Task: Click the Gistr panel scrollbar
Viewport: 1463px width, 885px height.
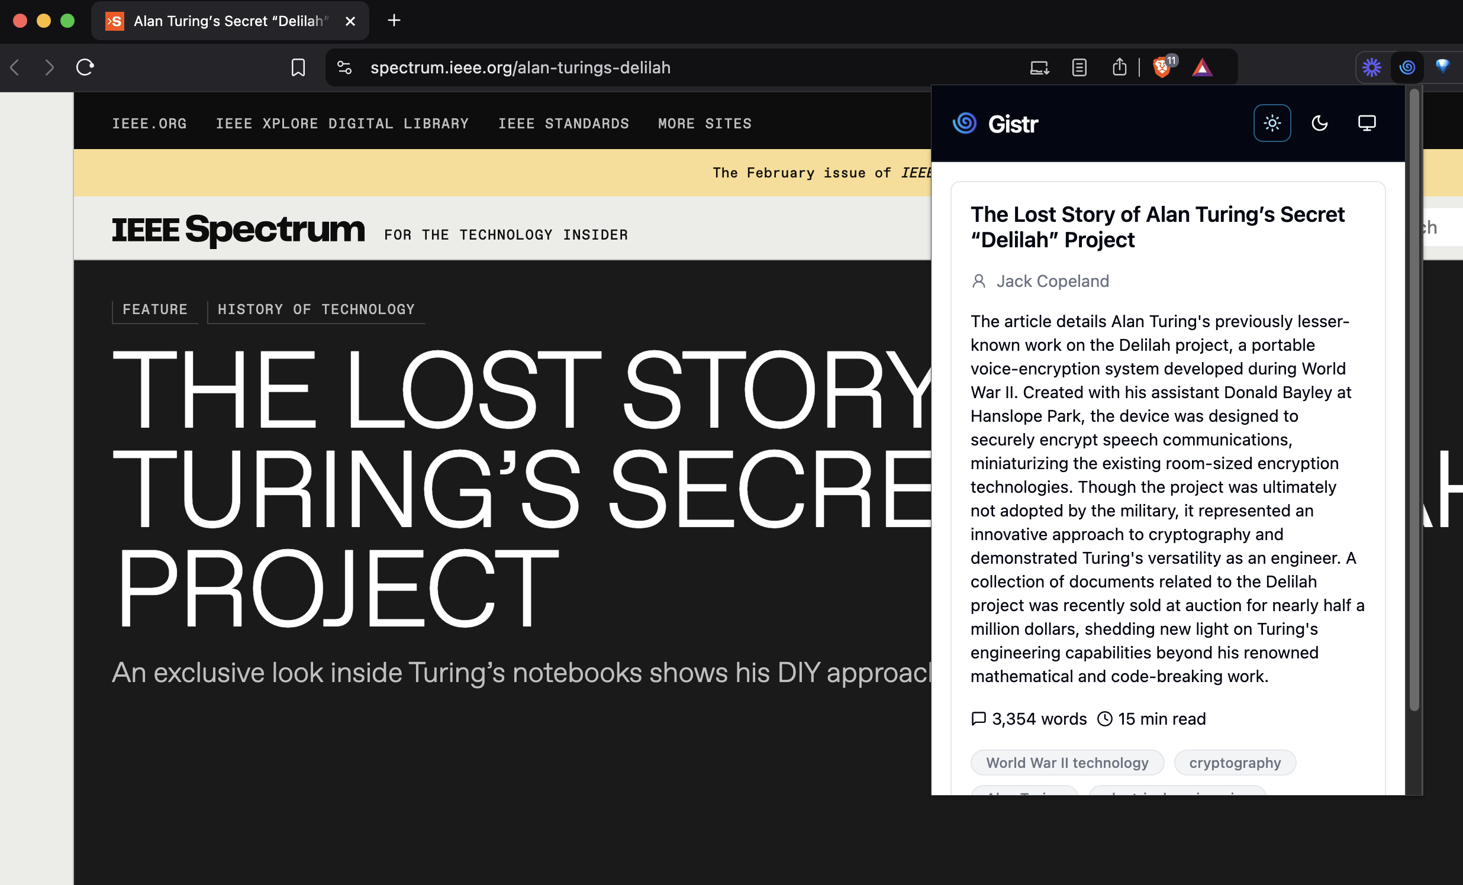Action: [x=1414, y=399]
